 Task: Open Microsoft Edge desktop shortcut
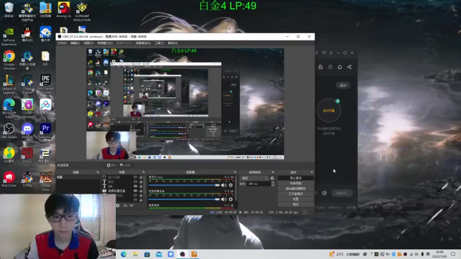click(9, 108)
